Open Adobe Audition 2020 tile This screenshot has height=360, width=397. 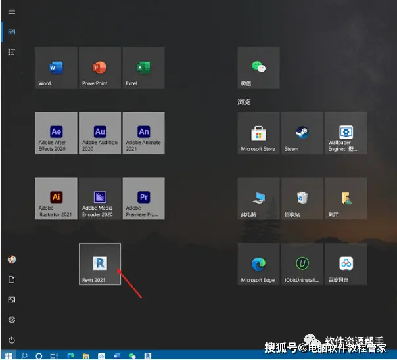(100, 133)
